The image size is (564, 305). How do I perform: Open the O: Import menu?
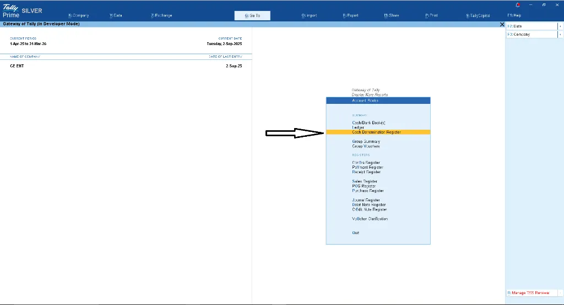310,15
